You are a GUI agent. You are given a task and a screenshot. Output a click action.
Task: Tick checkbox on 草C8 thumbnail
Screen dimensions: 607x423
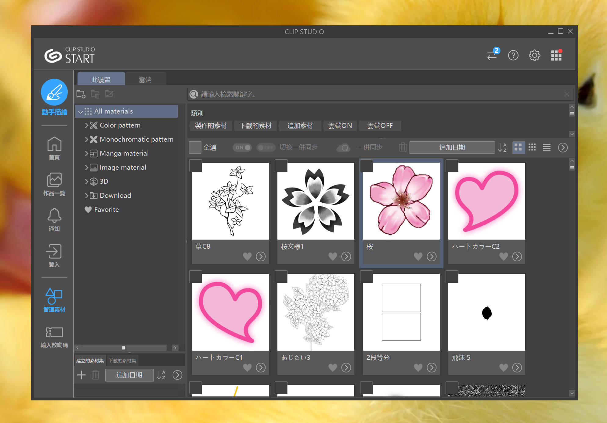point(196,166)
